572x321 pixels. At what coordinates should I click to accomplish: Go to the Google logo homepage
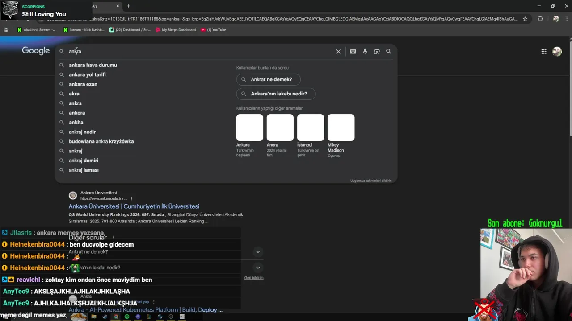(36, 51)
